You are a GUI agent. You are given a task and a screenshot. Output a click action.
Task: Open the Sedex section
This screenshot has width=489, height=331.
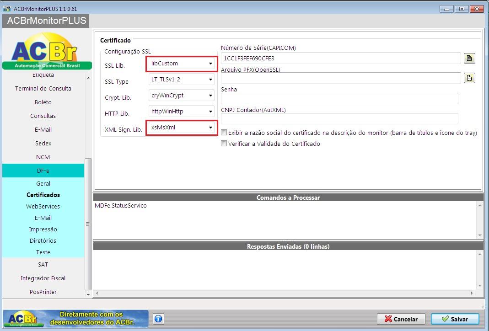click(43, 144)
